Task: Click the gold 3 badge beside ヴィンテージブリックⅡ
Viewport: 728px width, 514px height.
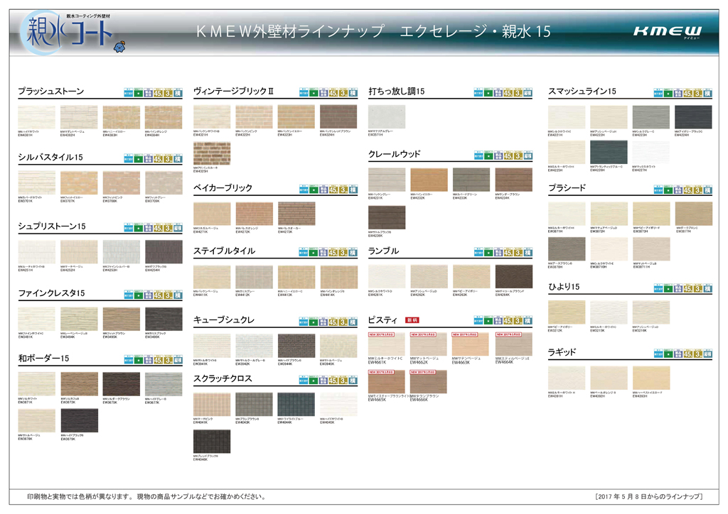Action: click(x=343, y=93)
